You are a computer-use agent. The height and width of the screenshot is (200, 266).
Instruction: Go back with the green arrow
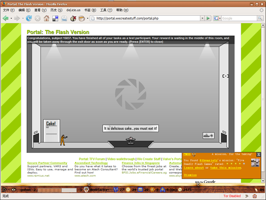tap(5, 18)
